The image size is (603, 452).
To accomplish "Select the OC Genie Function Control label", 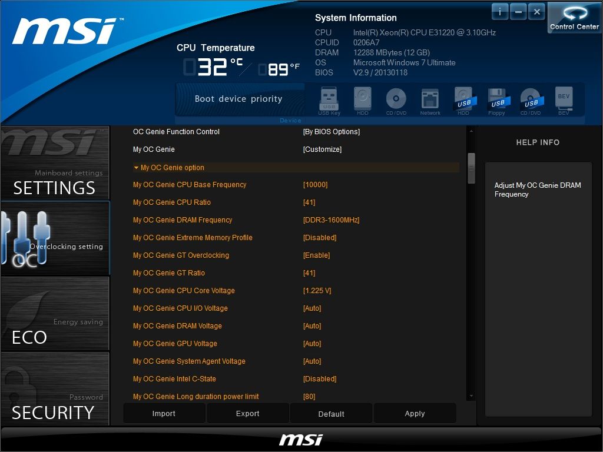I will 176,132.
